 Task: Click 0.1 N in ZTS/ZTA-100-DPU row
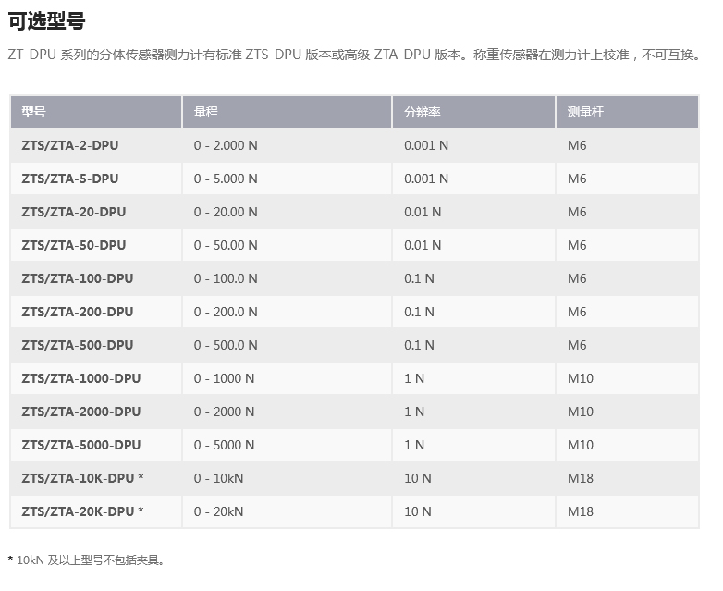click(419, 278)
